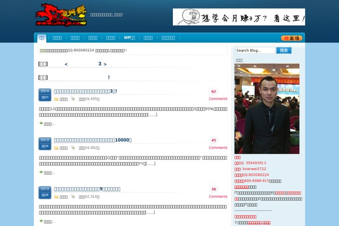Click the folder icon on the 42,316-views post
This screenshot has width=339, height=226.
point(56,197)
